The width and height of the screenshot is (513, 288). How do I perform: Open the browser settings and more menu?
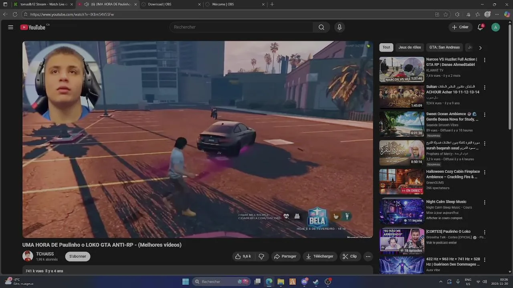tap(497, 14)
